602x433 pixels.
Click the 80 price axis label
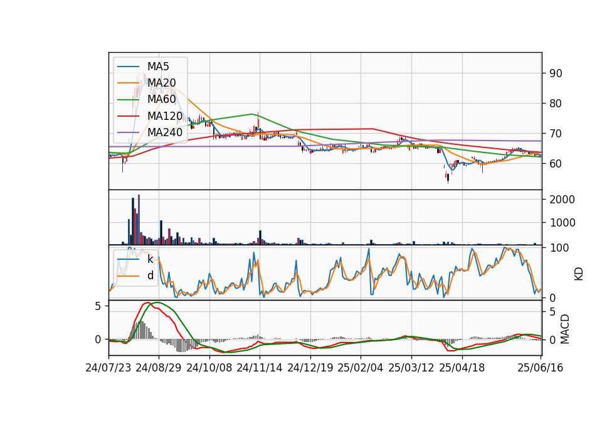tap(556, 104)
